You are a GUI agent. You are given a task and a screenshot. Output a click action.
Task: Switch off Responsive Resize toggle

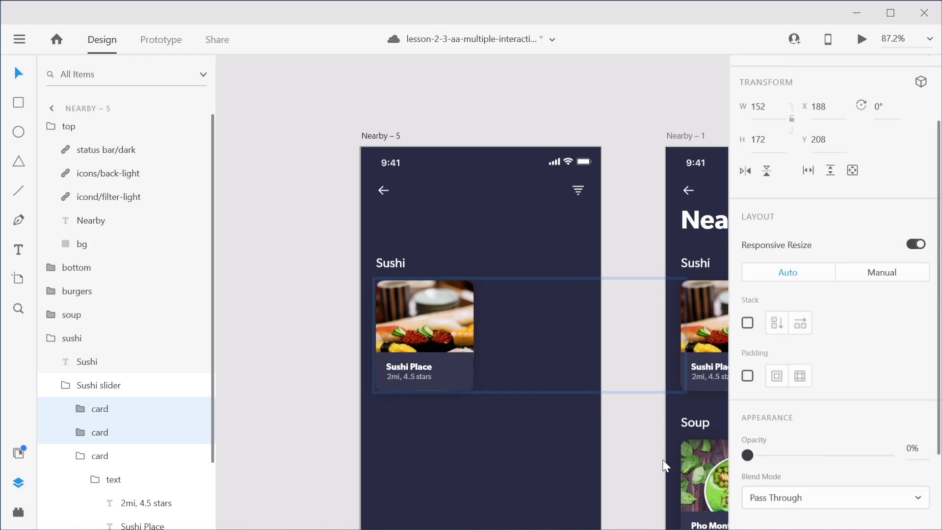click(916, 244)
